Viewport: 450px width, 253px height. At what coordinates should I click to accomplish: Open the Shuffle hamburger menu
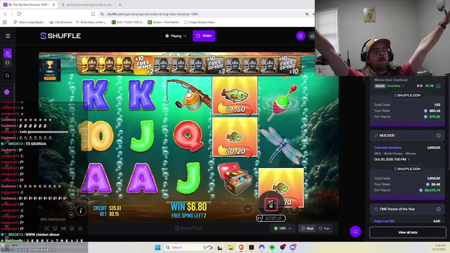click(8, 36)
